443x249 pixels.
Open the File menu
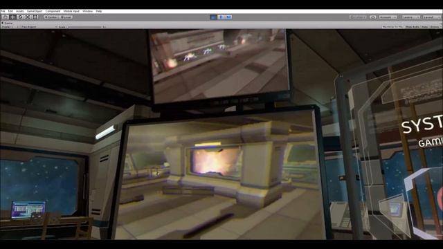(3, 11)
